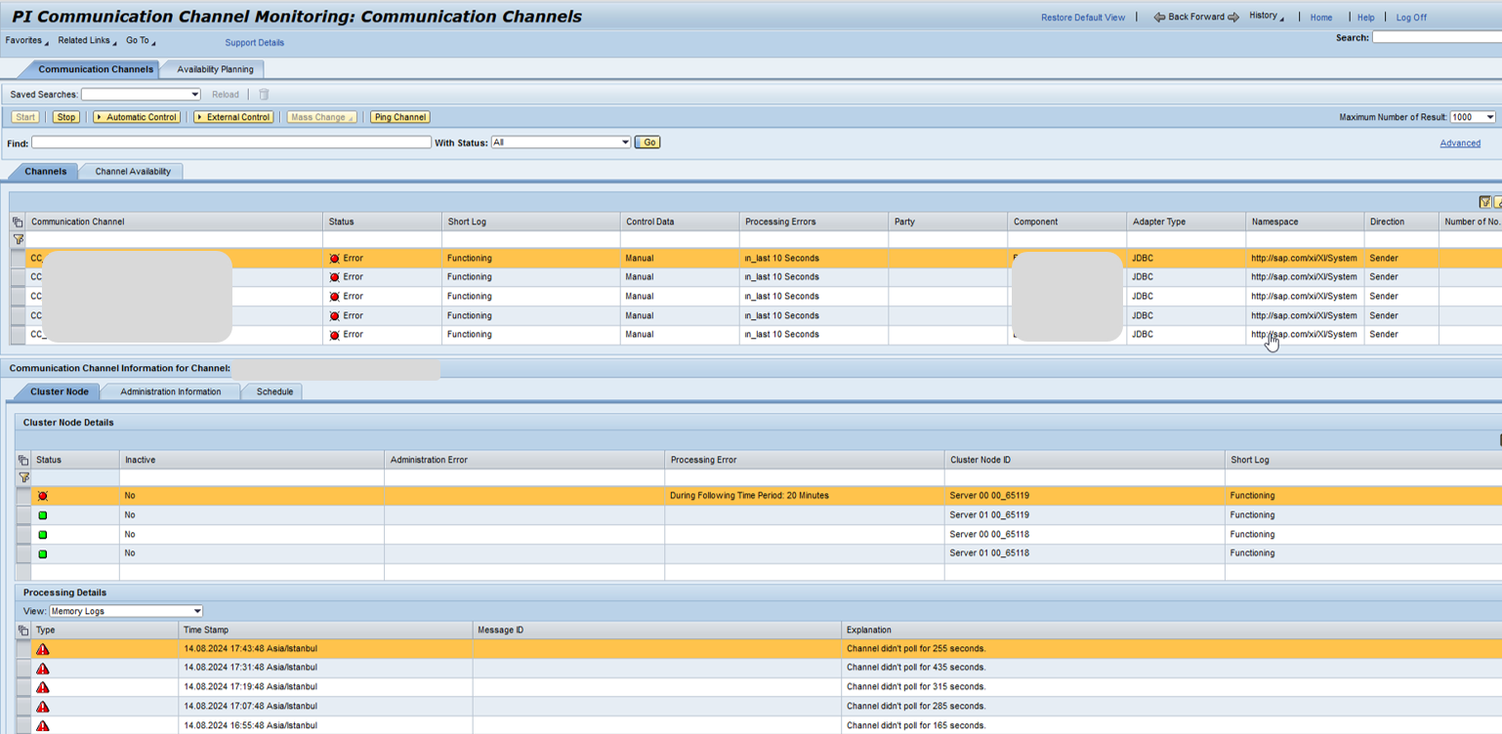The width and height of the screenshot is (1502, 734).
Task: Click into the top-right Search field
Action: coord(1437,37)
